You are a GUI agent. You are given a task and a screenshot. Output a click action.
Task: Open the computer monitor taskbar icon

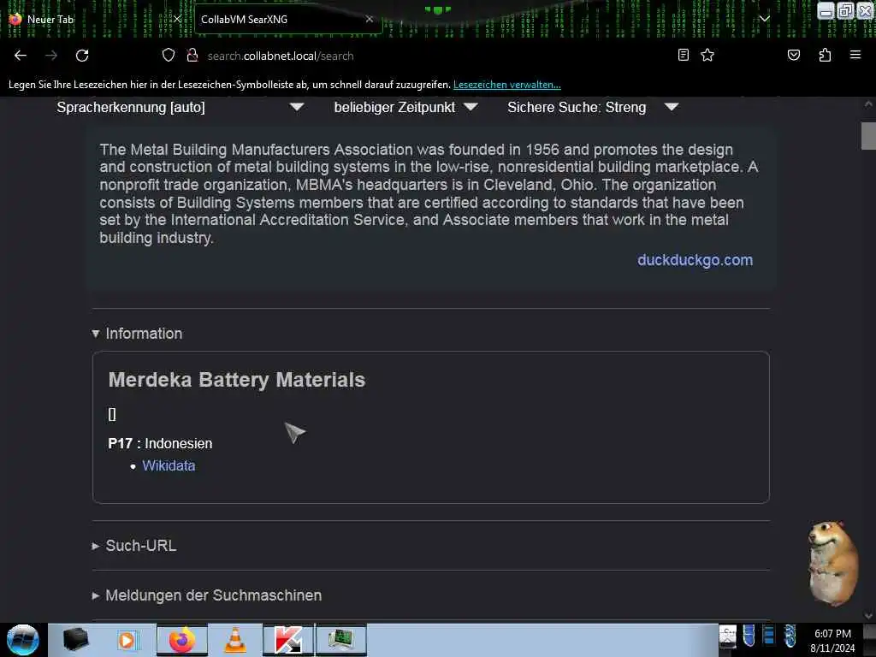coord(340,640)
